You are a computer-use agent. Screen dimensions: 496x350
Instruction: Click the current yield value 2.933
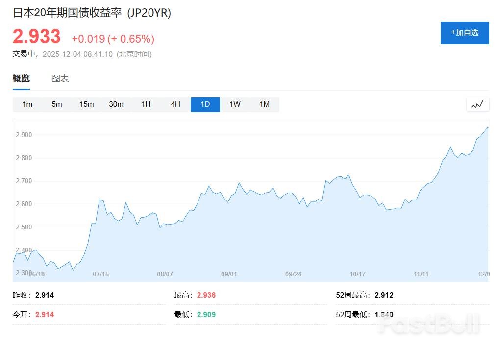click(x=36, y=37)
